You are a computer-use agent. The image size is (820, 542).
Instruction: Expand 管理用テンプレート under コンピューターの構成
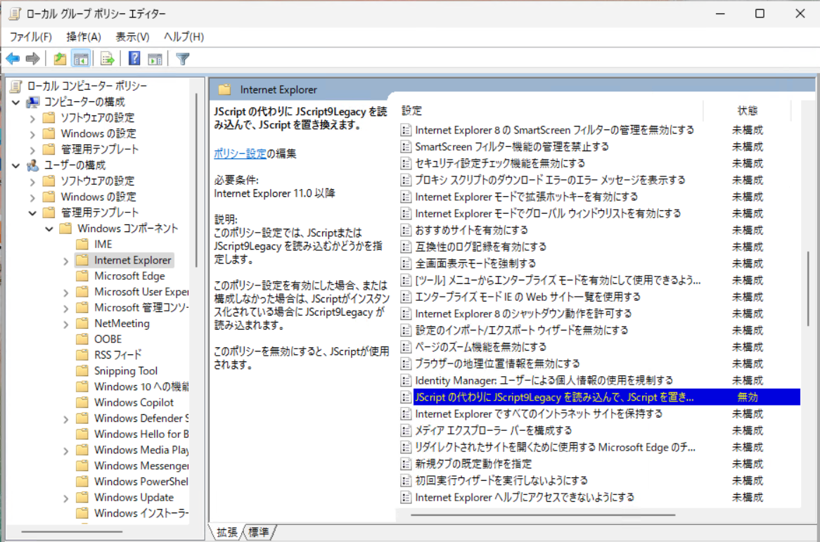click(32, 150)
